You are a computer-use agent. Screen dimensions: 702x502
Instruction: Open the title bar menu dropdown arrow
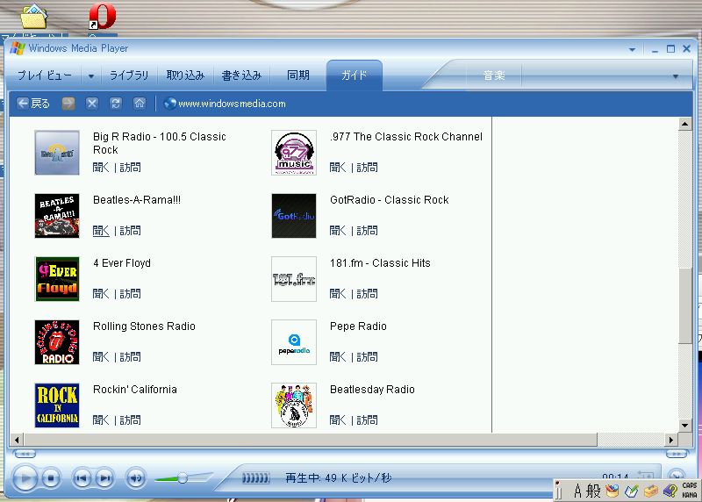[632, 49]
